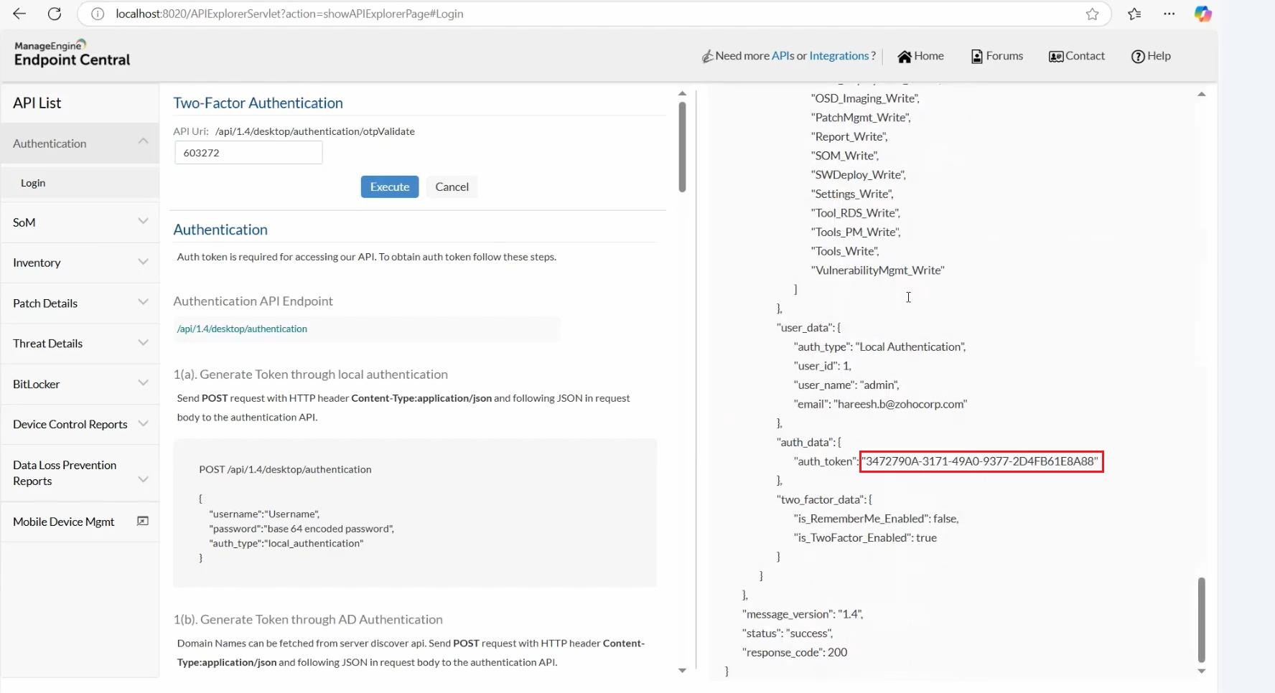Click the "response_code": 200 line

(795, 652)
